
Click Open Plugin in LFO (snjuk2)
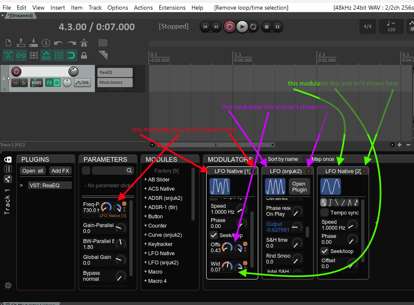tap(299, 187)
